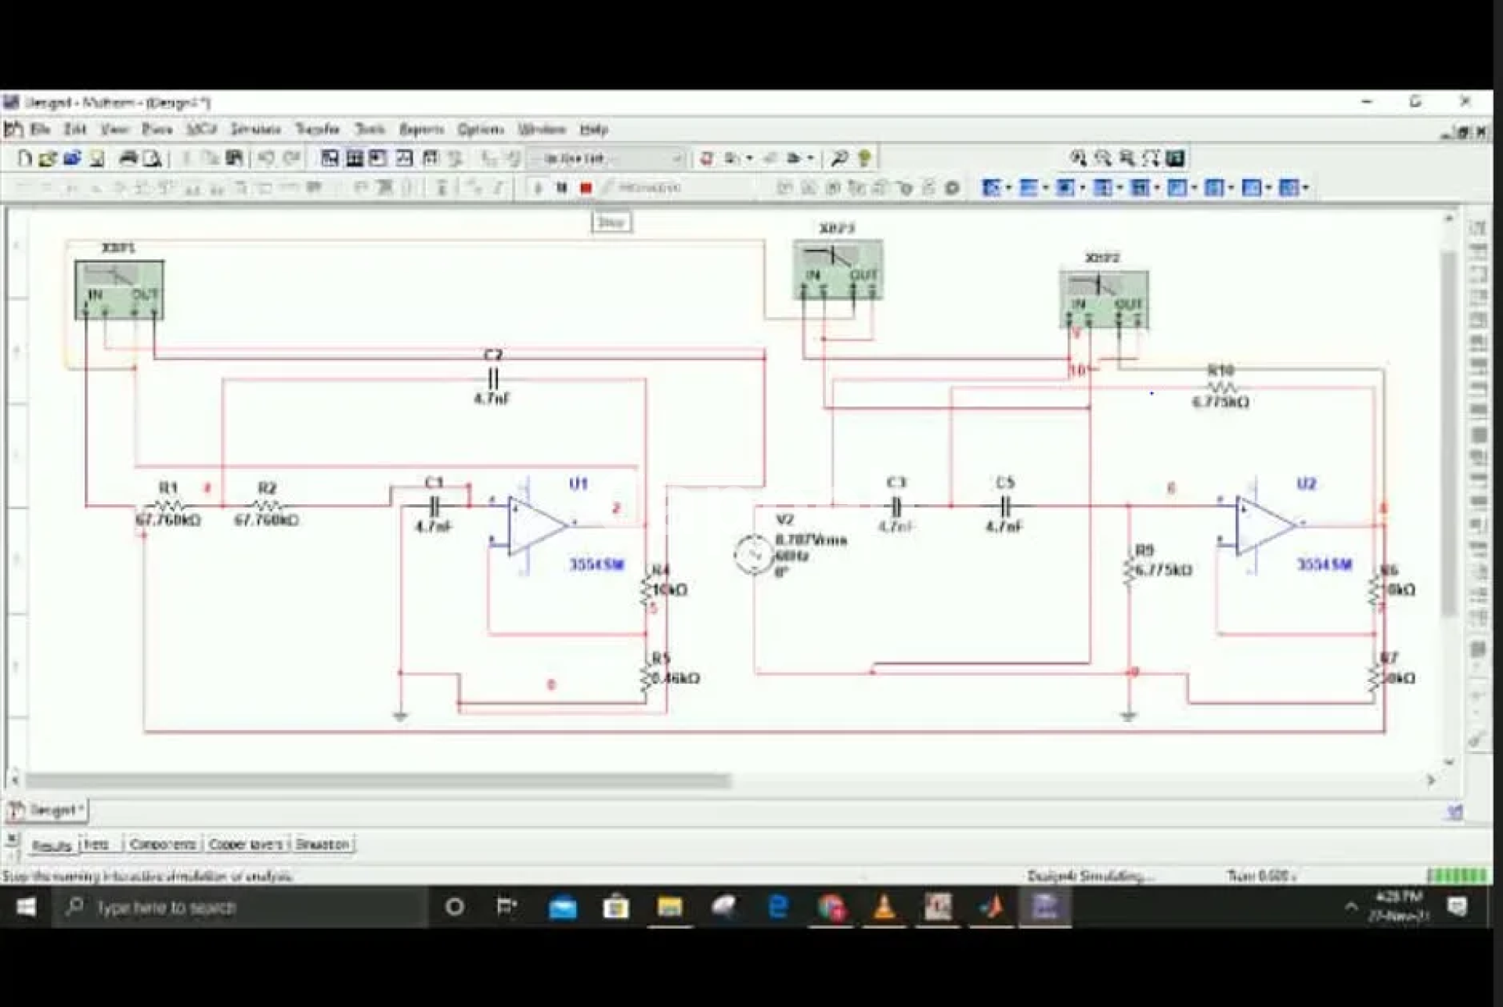Screen dimensions: 1503x1007
Task: Click the Zoom out magnifier icon
Action: pos(1102,159)
